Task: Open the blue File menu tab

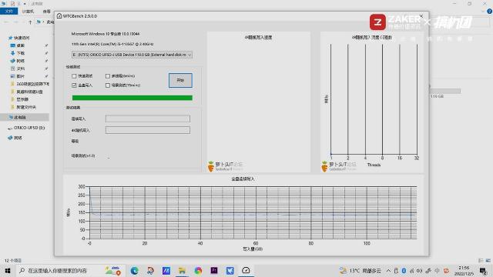Action: click(8, 12)
